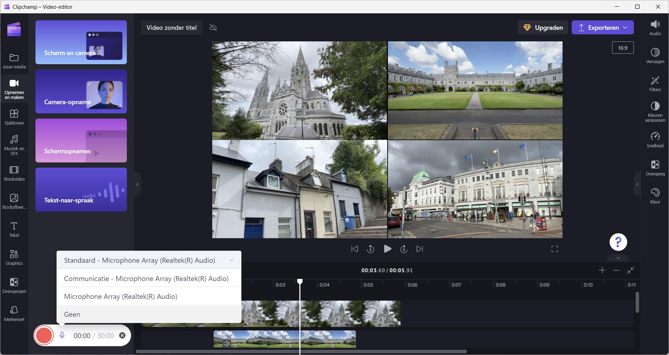Screen dimensions: 669x355
Task: Open the Sjablonen templates panel
Action: (x=14, y=117)
